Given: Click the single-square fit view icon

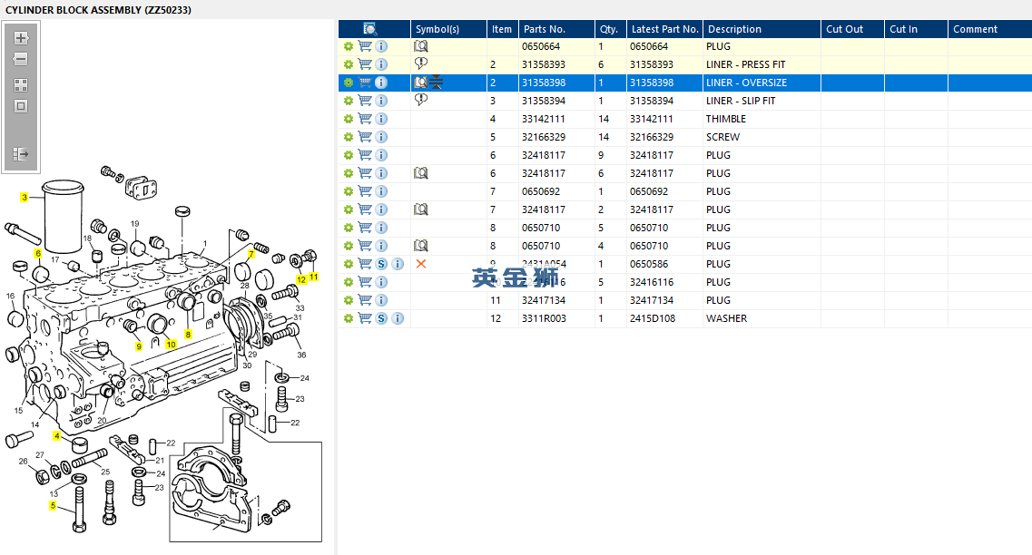Looking at the screenshot, I should click(x=21, y=106).
